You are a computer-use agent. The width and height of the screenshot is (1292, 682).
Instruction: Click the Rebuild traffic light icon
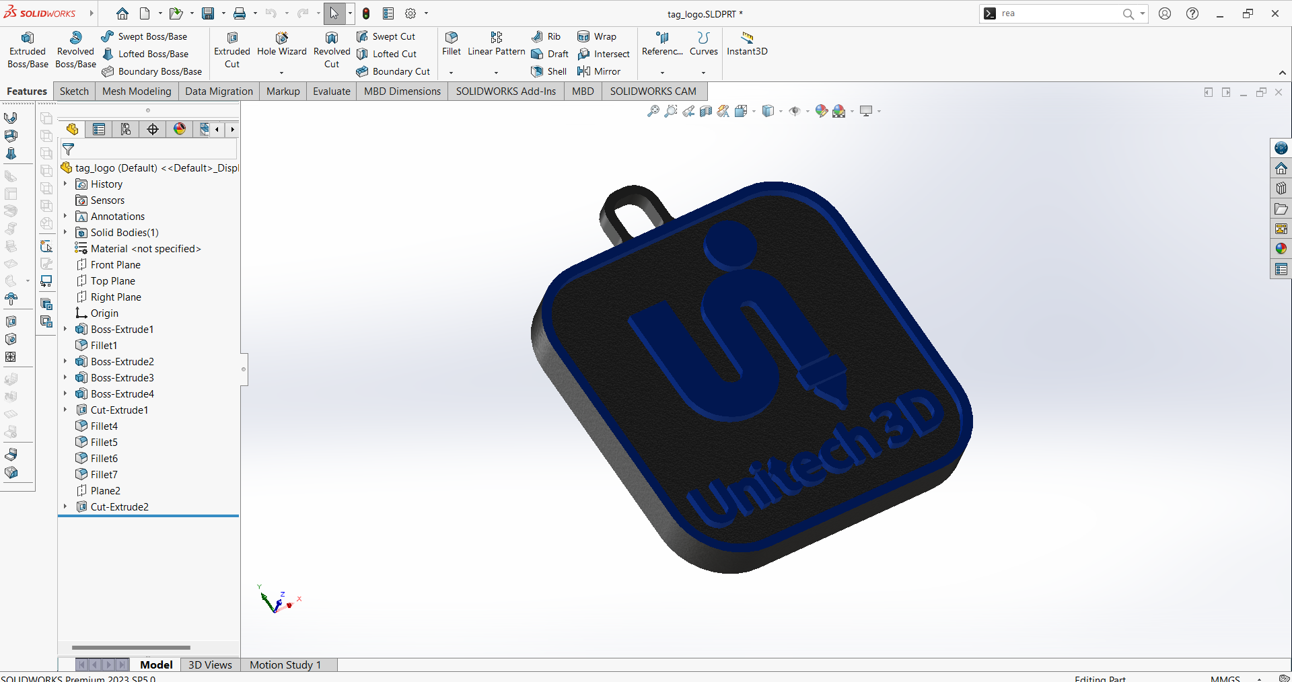click(x=366, y=13)
